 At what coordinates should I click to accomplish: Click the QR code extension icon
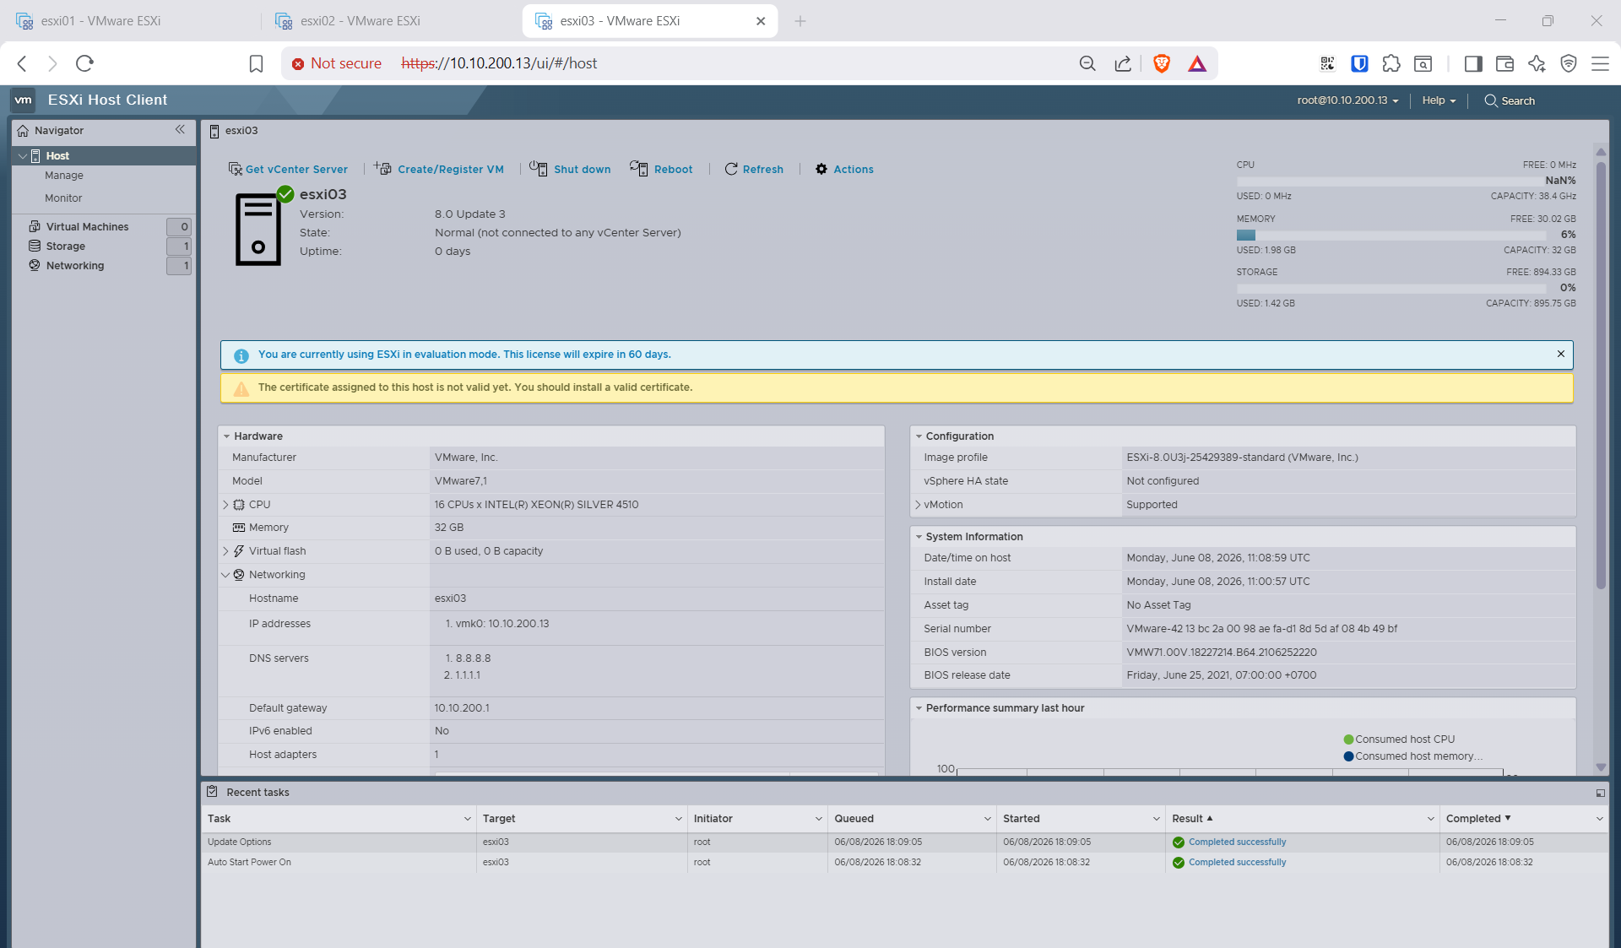(1327, 63)
